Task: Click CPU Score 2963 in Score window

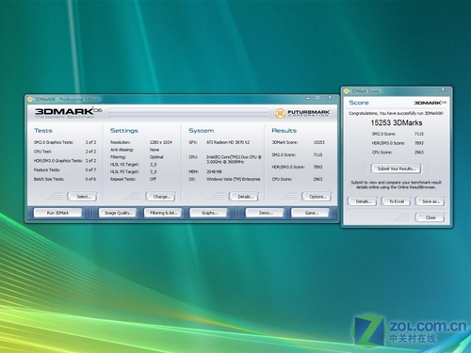Action: pyautogui.click(x=398, y=152)
